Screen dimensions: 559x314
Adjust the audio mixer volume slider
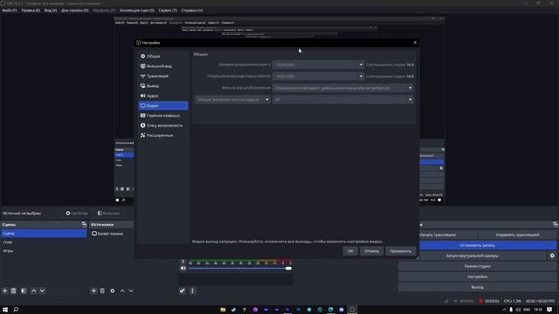tap(240, 268)
